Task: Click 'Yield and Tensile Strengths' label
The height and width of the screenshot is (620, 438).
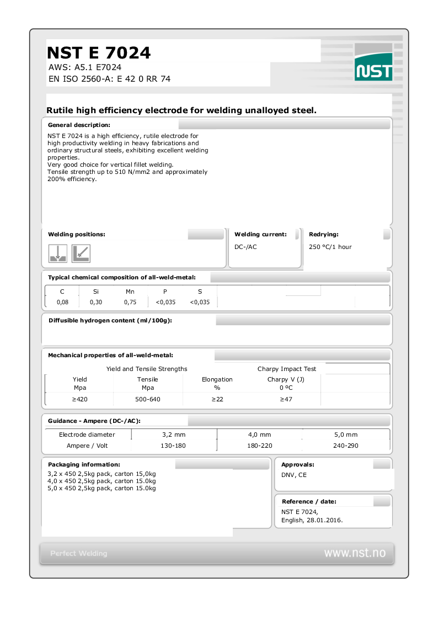Action: click(x=147, y=369)
